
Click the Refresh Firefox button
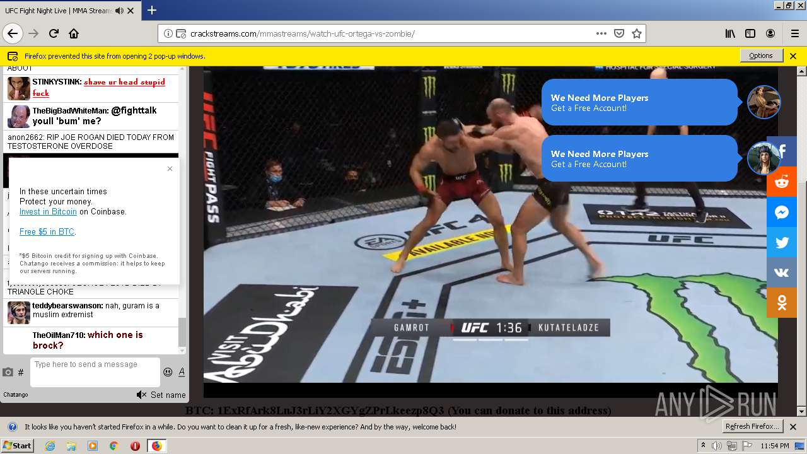pyautogui.click(x=753, y=426)
